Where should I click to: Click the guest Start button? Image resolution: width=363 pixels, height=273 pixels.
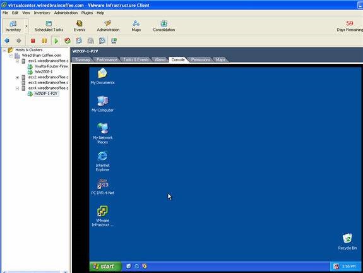pyautogui.click(x=105, y=266)
